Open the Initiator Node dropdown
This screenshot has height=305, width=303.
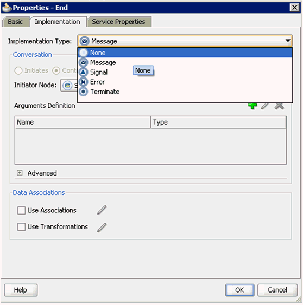tap(69, 85)
